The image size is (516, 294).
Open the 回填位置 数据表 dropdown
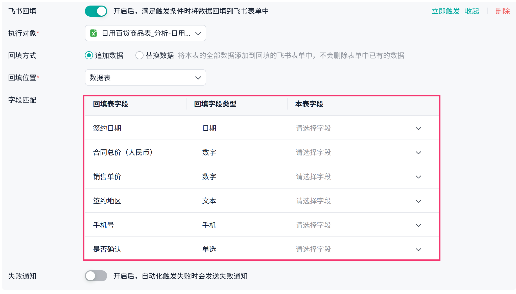click(146, 77)
